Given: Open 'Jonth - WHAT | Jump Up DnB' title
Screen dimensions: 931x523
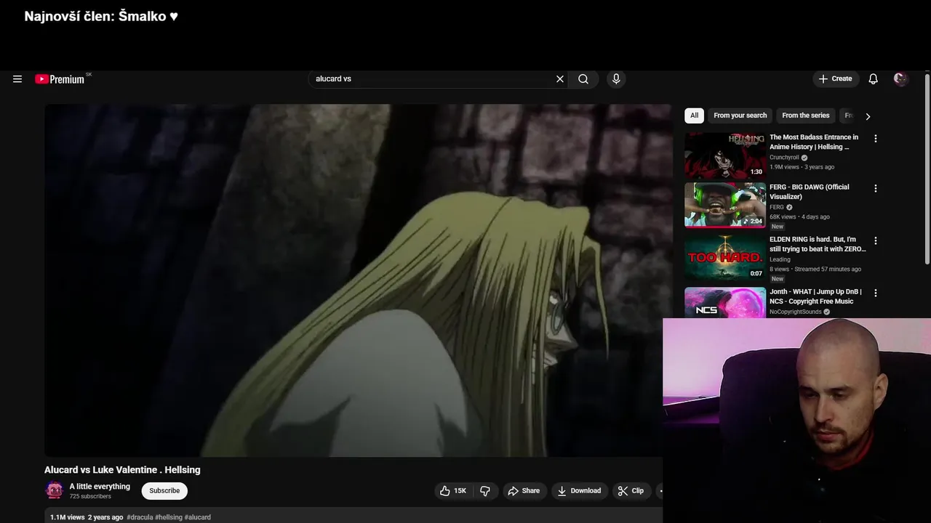Looking at the screenshot, I should (x=815, y=296).
